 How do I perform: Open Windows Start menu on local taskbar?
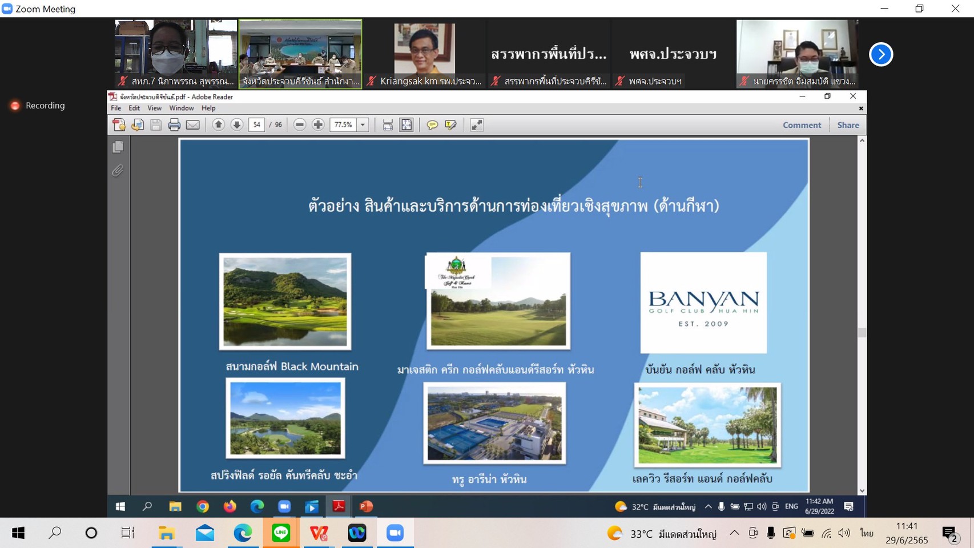coord(18,533)
